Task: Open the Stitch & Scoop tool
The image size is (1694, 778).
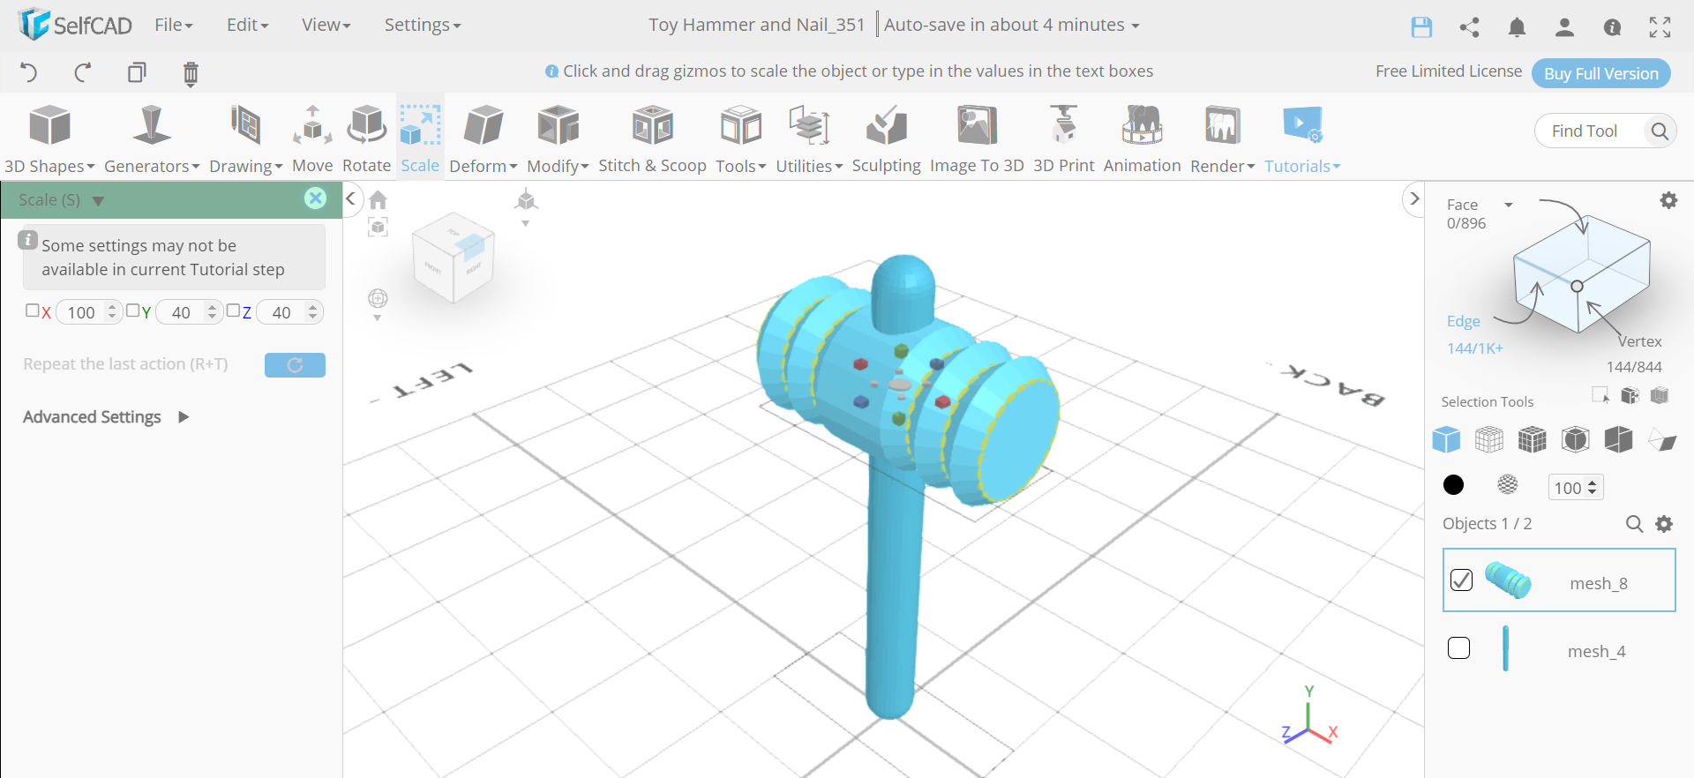Action: coord(652,138)
